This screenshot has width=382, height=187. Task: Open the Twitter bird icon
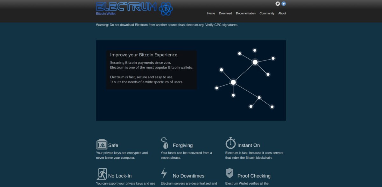284,4
